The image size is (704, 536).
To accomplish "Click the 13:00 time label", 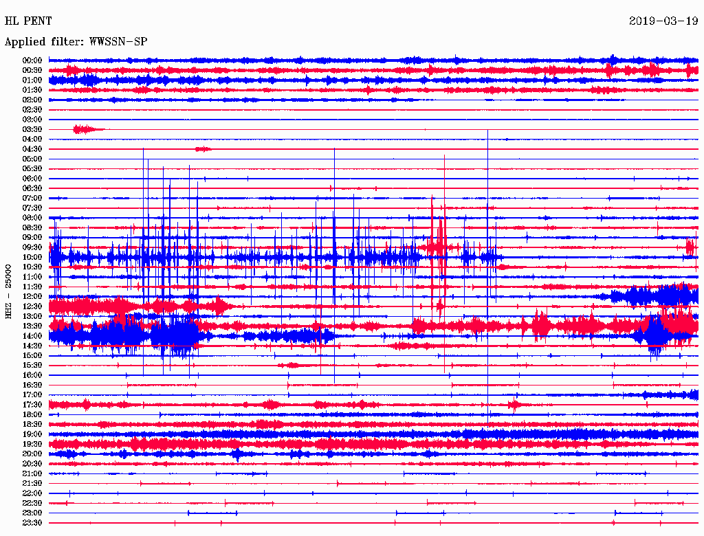I will point(32,316).
